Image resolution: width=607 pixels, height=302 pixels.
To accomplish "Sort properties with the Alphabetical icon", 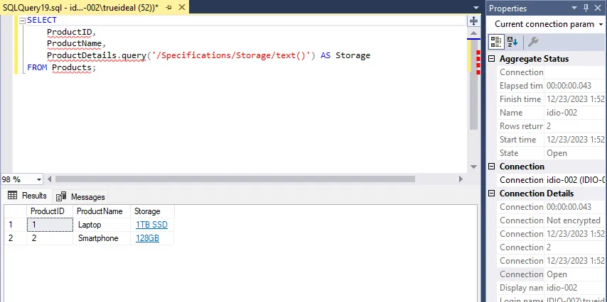I will click(x=512, y=42).
